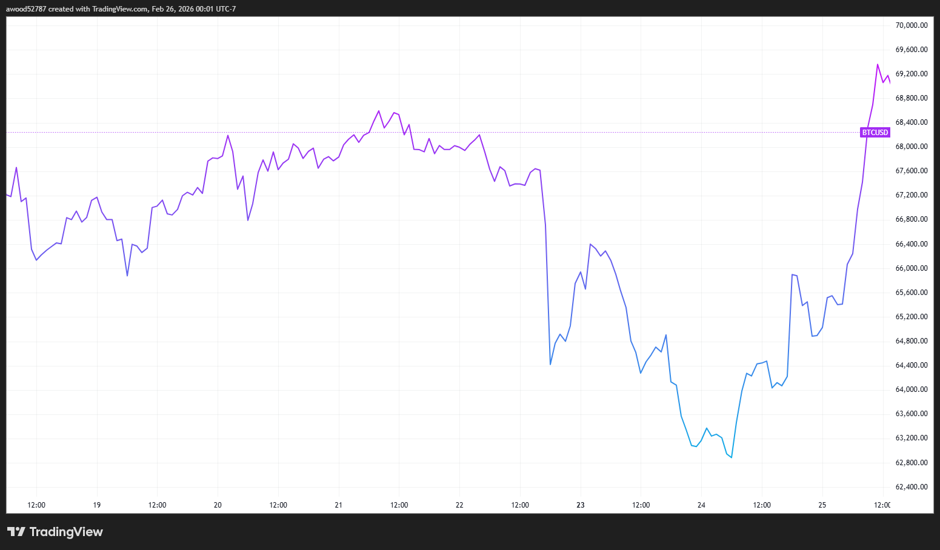Click the date label 22 on time axis
This screenshot has height=550, width=940.
(x=459, y=505)
